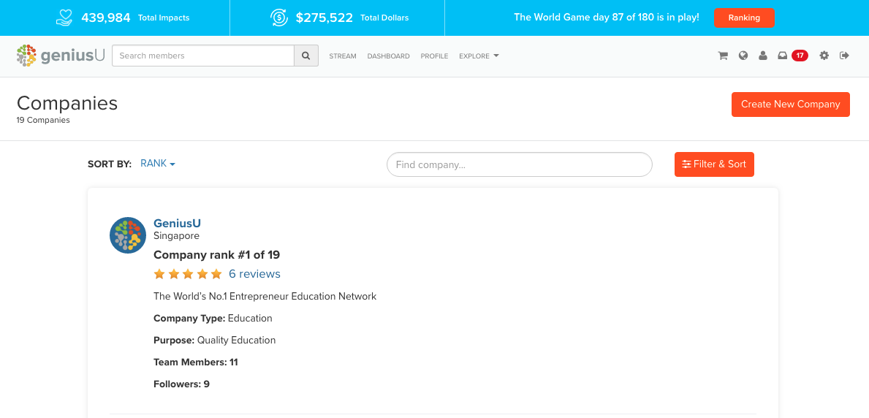
Task: Open the EXPLORE dropdown menu
Action: pos(479,56)
